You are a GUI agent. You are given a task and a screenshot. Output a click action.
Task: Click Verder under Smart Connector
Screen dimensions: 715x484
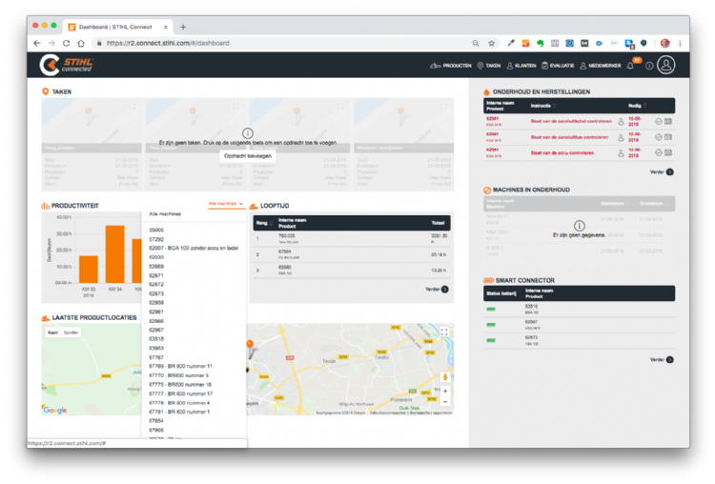tap(662, 359)
